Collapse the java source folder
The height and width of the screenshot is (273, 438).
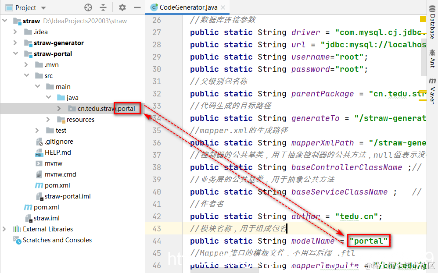coord(48,97)
